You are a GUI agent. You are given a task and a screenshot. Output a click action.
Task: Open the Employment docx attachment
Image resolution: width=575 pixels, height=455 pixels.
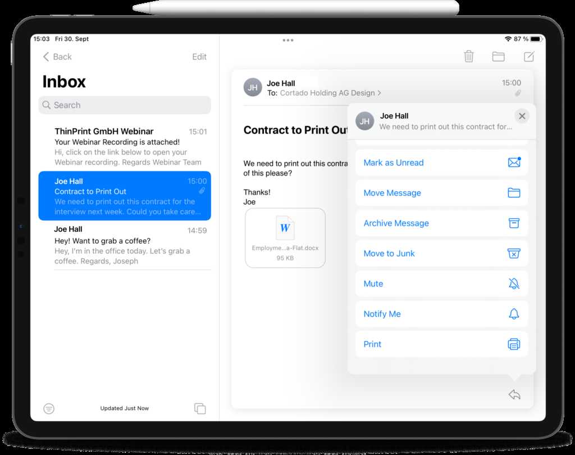pos(285,237)
